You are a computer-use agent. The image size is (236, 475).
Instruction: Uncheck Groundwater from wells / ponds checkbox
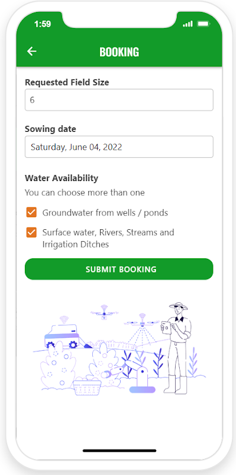click(x=31, y=213)
